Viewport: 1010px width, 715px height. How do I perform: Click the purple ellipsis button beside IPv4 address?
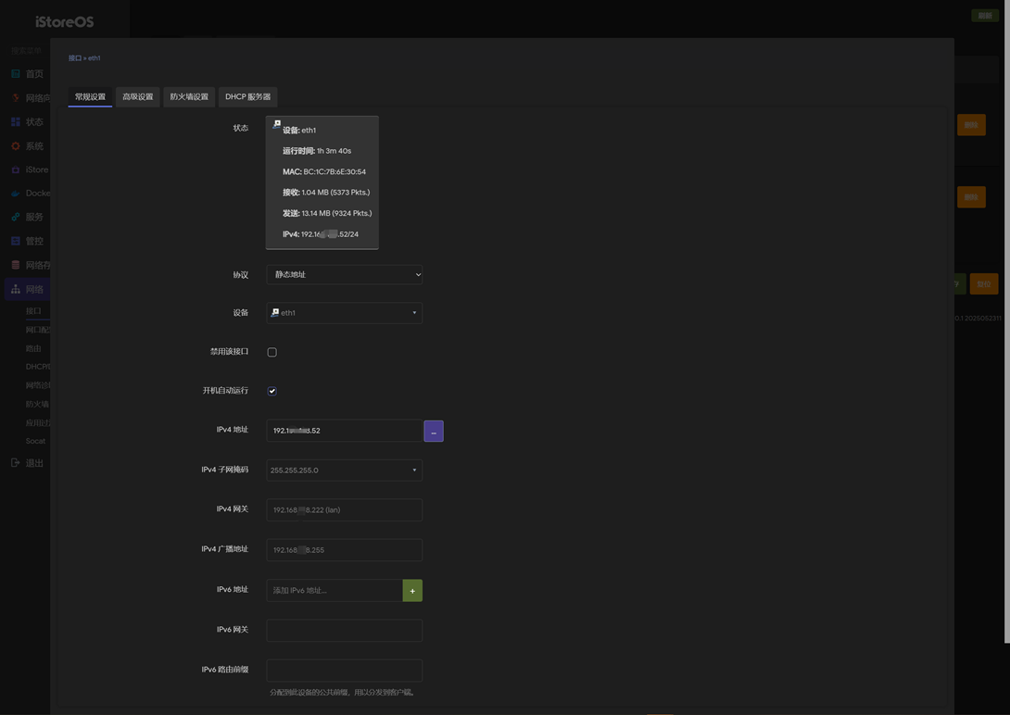pyautogui.click(x=433, y=432)
